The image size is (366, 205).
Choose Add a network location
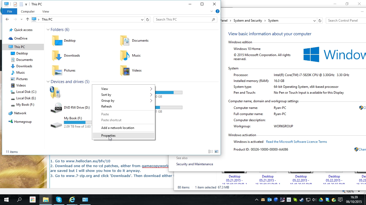(124, 128)
